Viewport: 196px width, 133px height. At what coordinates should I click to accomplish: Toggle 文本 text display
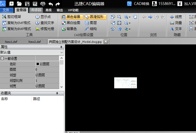point(176,29)
